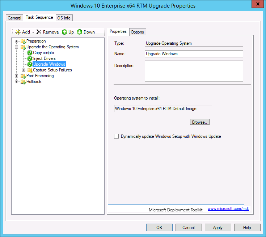Click the warning folder icon of Capture Setup Failures

(x=30, y=70)
